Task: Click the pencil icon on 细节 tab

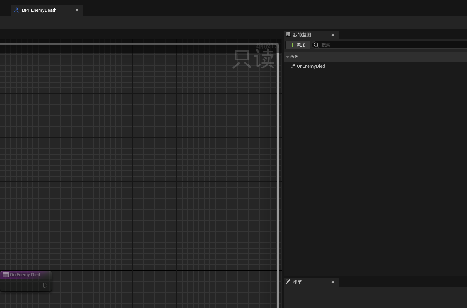Action: [288, 282]
